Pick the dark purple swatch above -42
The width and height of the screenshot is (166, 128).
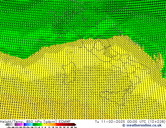15,124
